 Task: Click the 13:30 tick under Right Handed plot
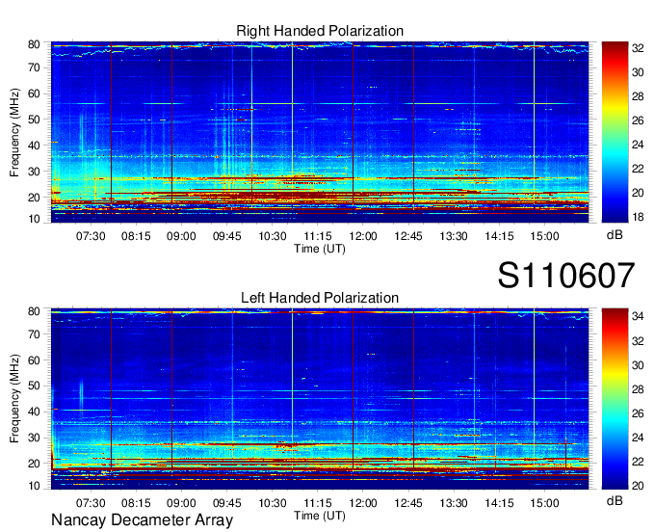(x=454, y=236)
